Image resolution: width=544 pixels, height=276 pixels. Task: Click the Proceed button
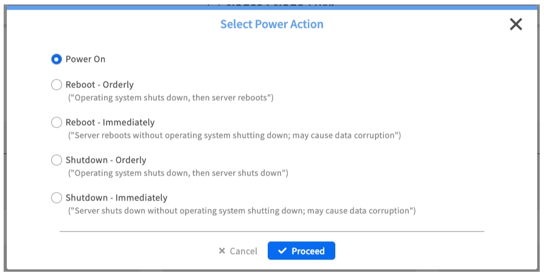pos(301,251)
